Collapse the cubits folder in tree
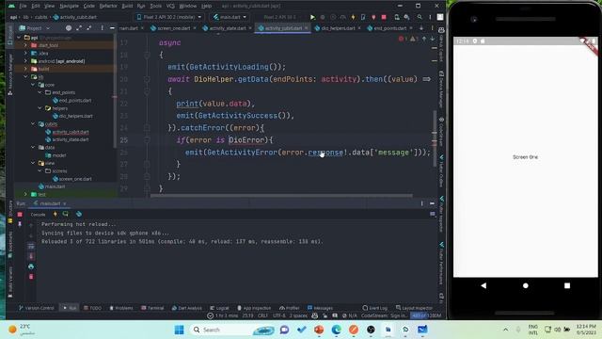Screen dimensions: 602x339 pos(33,123)
